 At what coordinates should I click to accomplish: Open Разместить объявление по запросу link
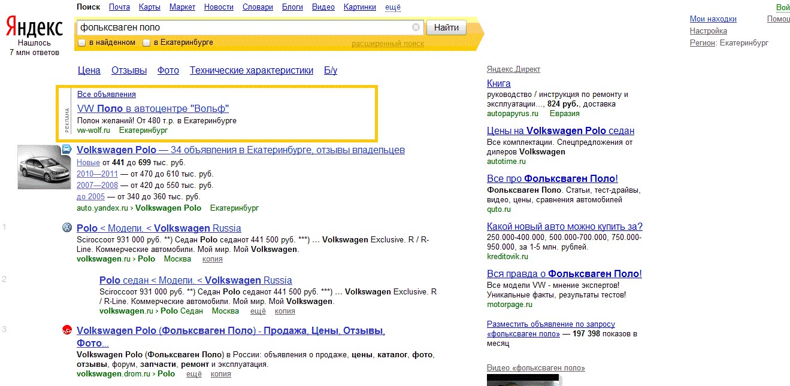tap(551, 329)
